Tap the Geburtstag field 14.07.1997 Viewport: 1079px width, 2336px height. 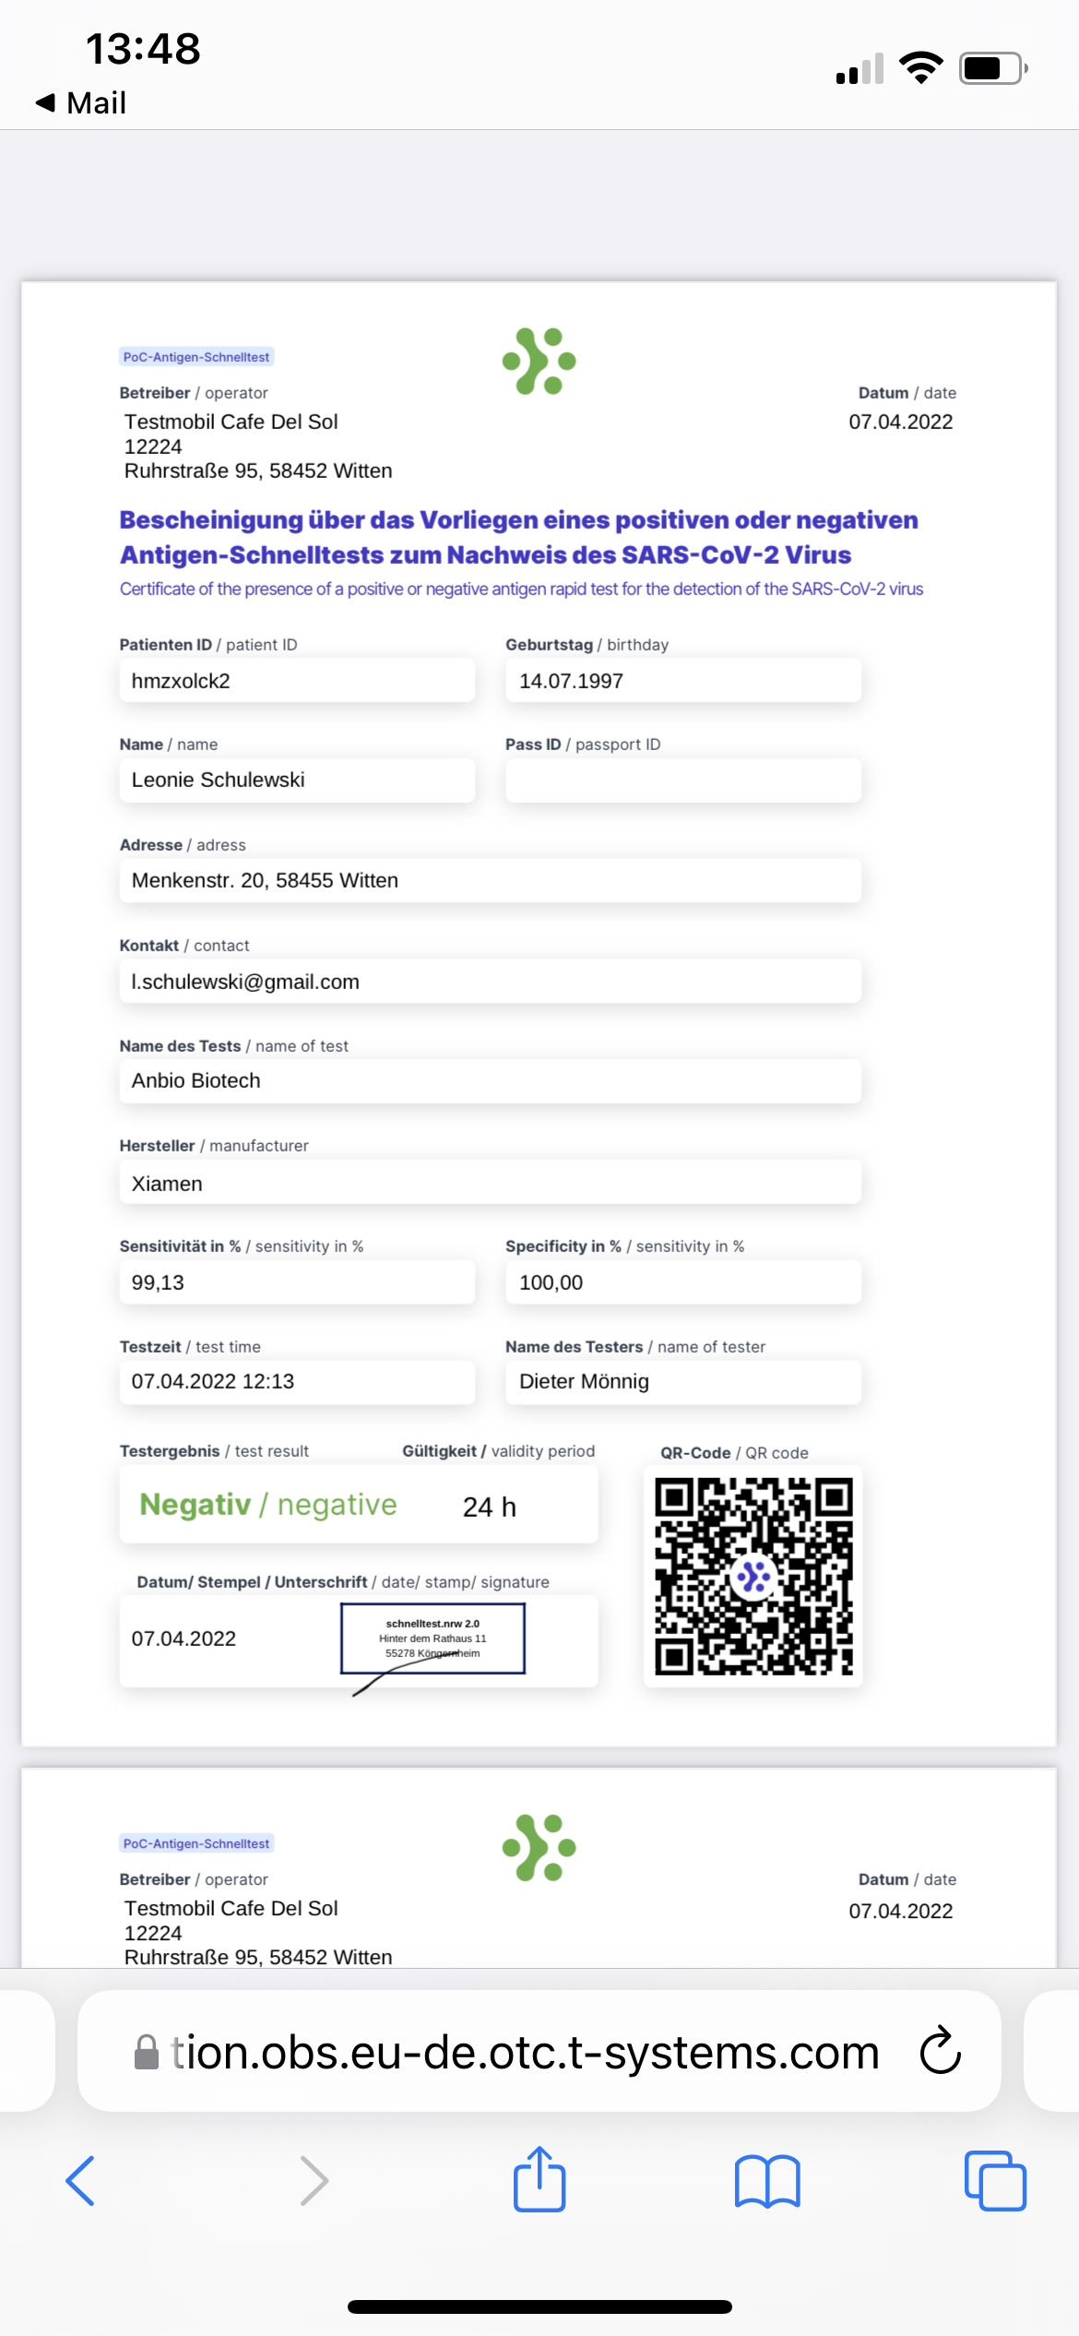(682, 681)
